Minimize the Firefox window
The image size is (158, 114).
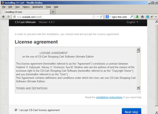point(149,3)
